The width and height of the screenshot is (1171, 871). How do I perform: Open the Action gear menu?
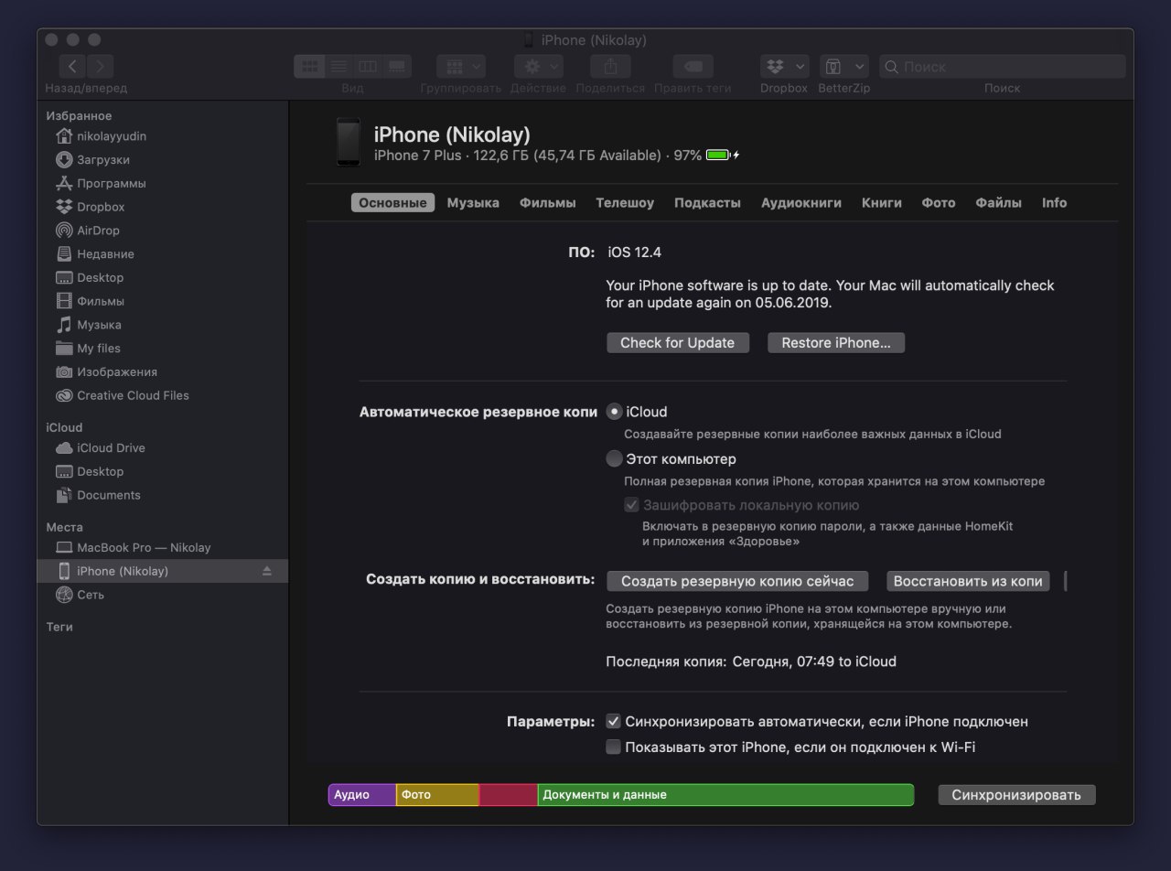(538, 66)
